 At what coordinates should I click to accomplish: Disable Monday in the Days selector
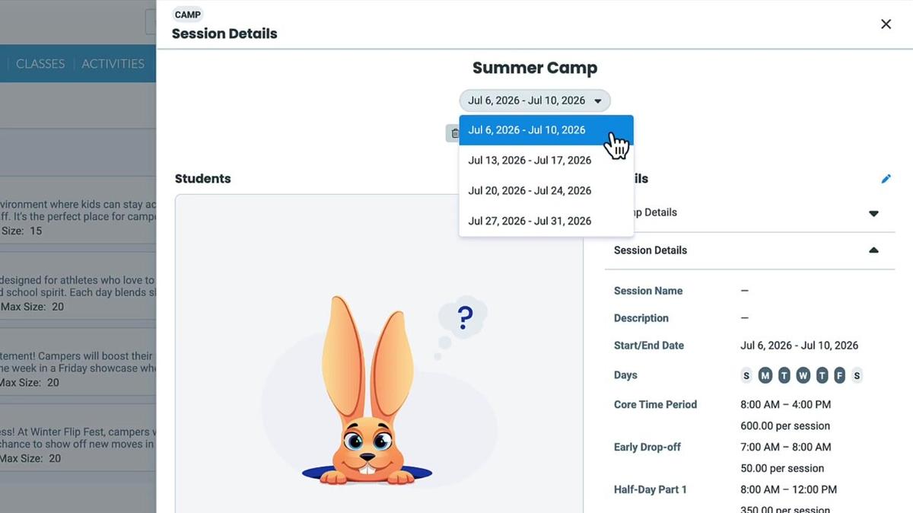point(765,374)
